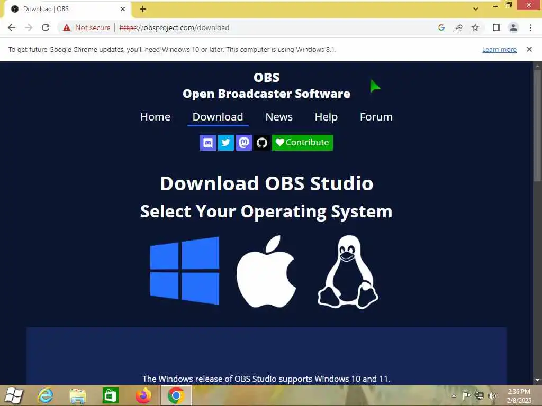Click the address bar URL field
This screenshot has width=542, height=406.
[174, 27]
